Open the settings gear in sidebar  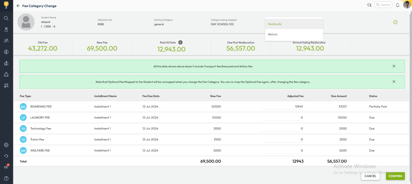(6, 145)
